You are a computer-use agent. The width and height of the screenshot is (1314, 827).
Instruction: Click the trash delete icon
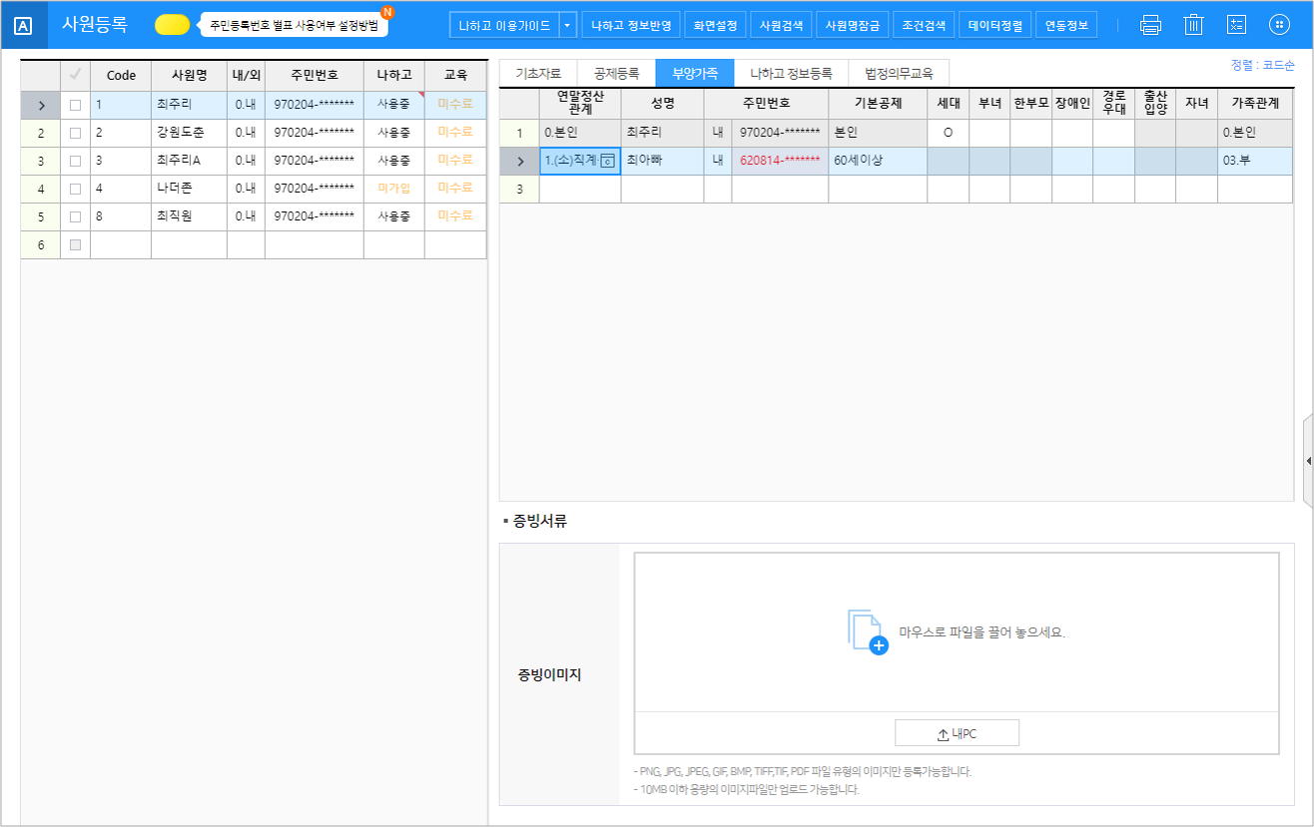(1193, 25)
